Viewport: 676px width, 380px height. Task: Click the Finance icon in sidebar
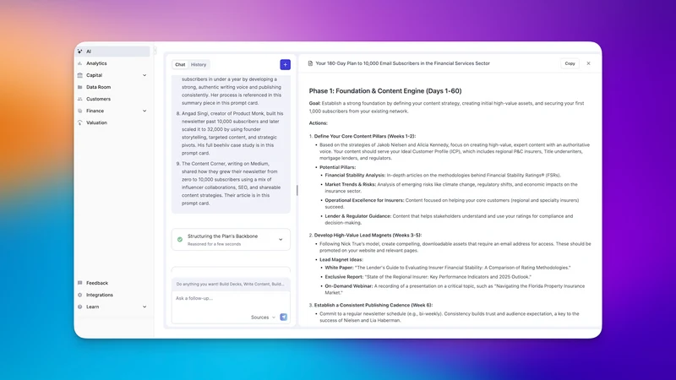click(x=79, y=111)
